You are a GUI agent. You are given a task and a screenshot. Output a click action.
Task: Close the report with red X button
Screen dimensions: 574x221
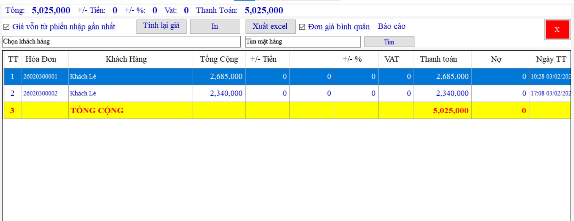point(557,30)
